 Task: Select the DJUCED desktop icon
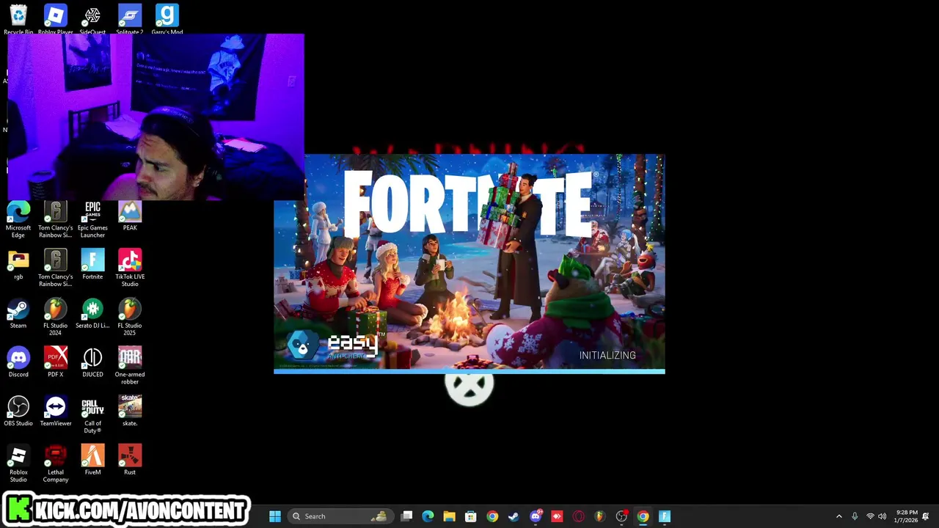point(92,363)
